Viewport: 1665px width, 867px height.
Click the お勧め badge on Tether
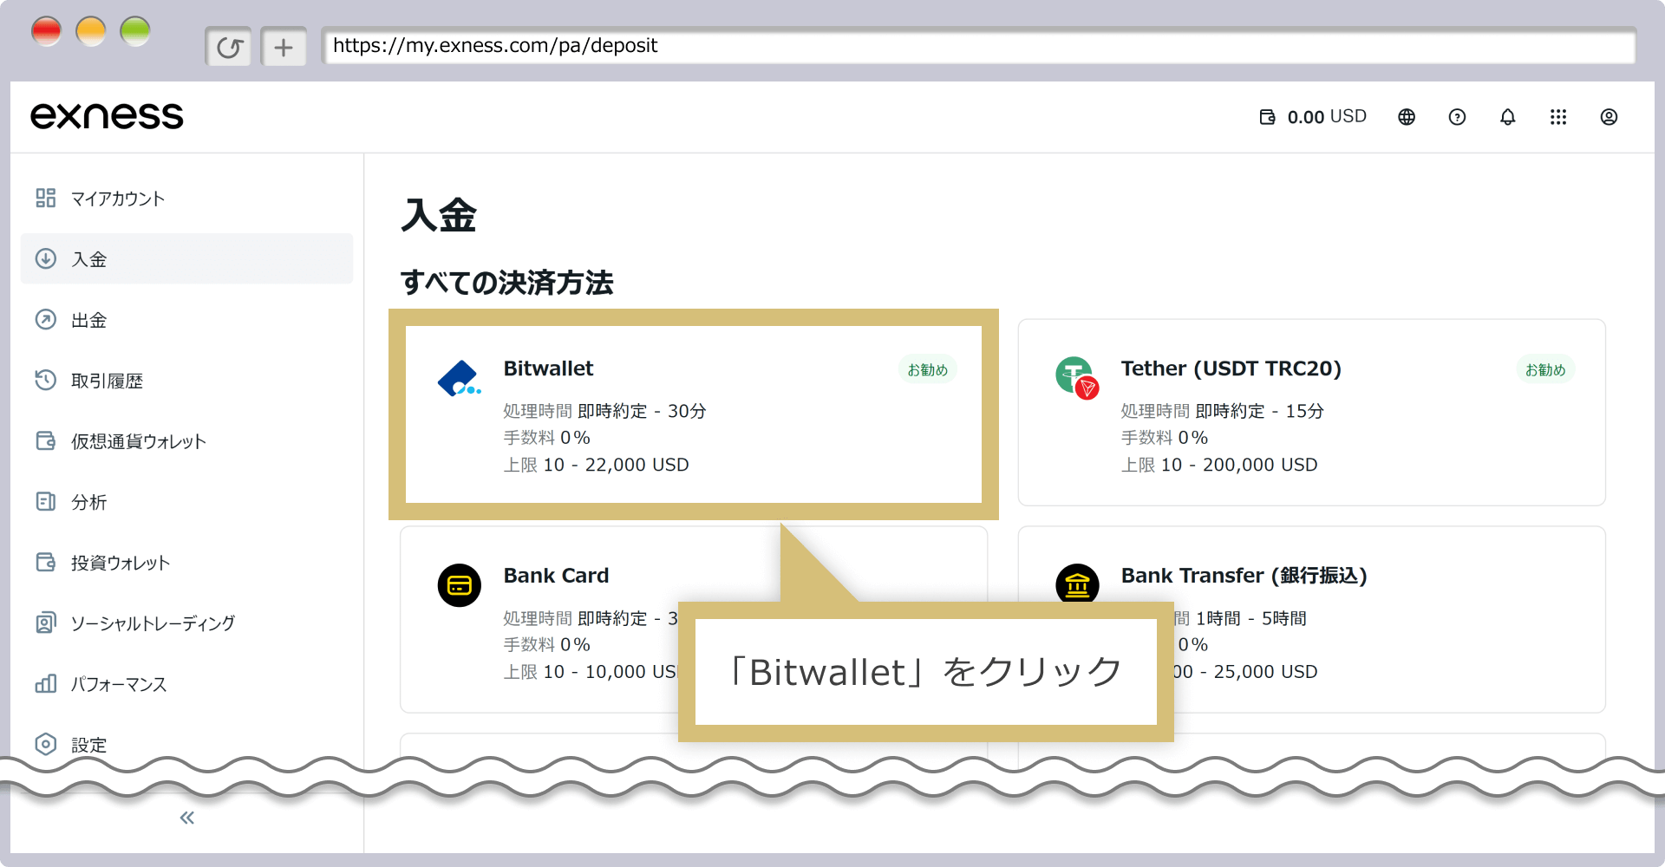pos(1545,369)
